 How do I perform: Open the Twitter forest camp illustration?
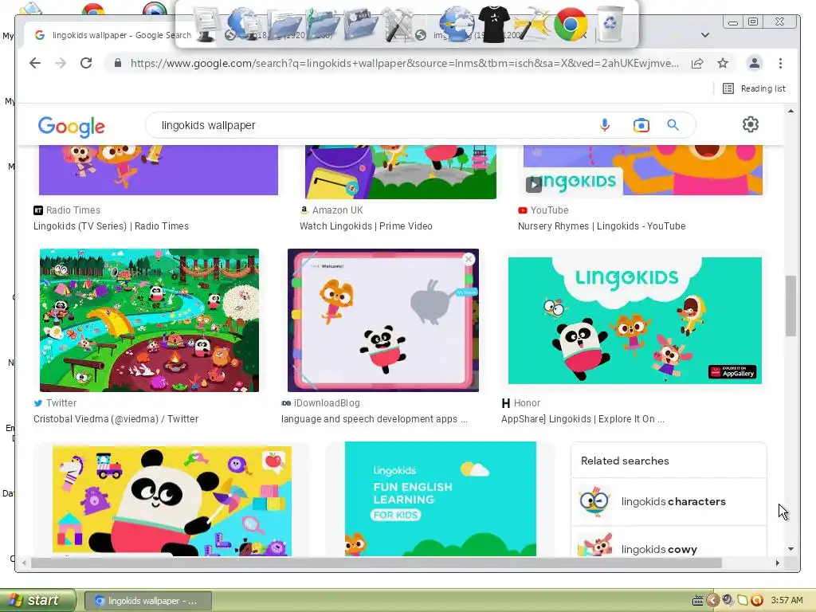pyautogui.click(x=149, y=320)
